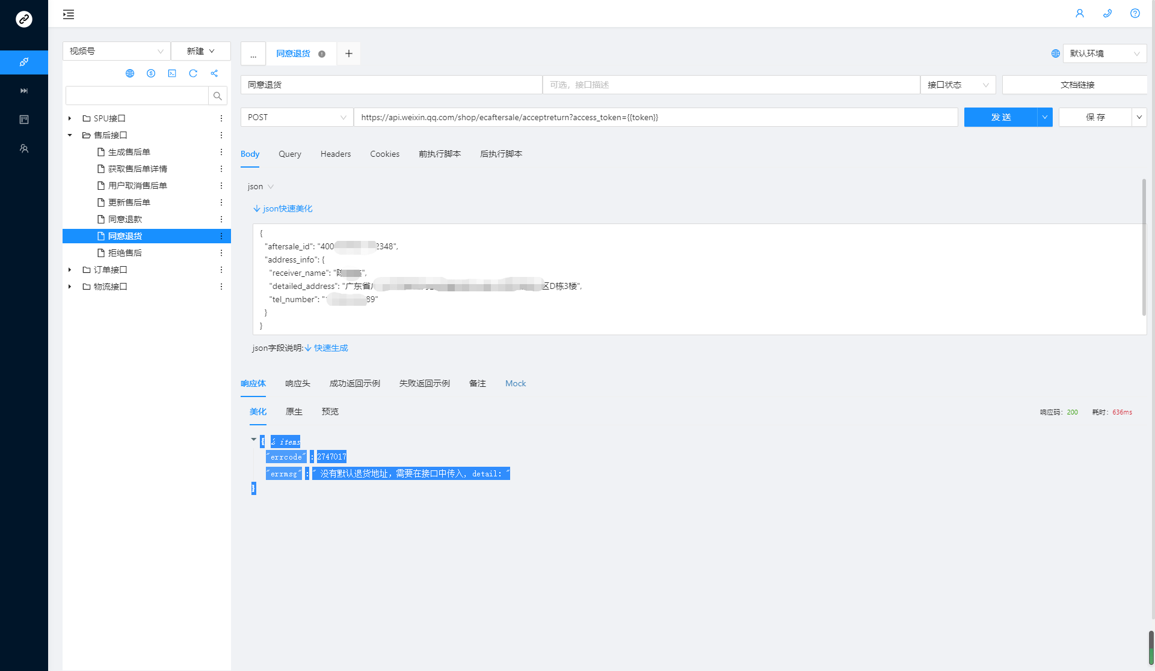1155x671 pixels.
Task: Open the 默认环境 environment dropdown
Action: (x=1104, y=53)
